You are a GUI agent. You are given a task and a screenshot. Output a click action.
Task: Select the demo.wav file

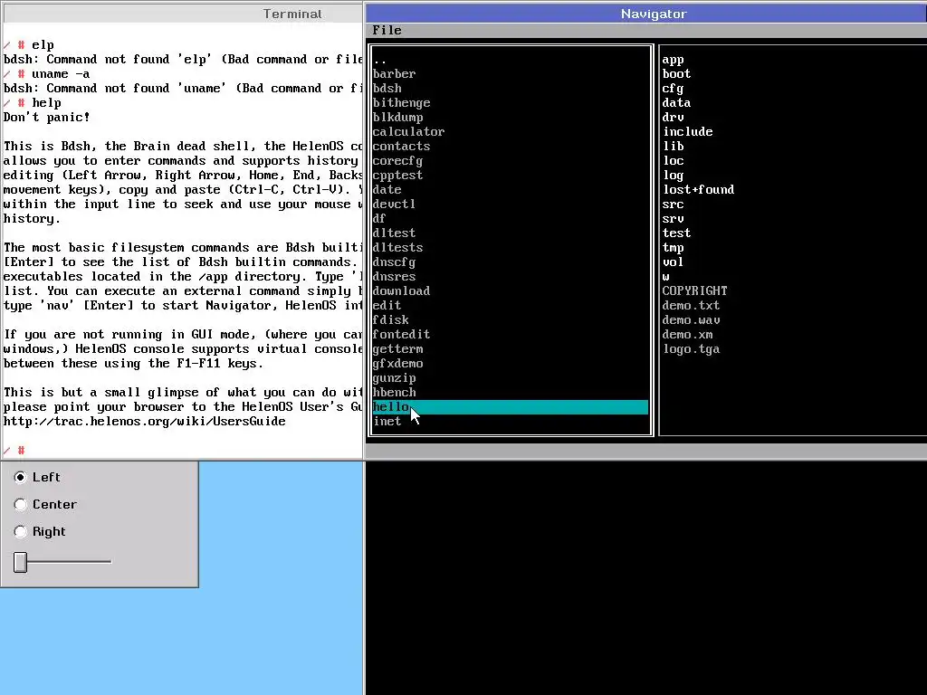691,319
